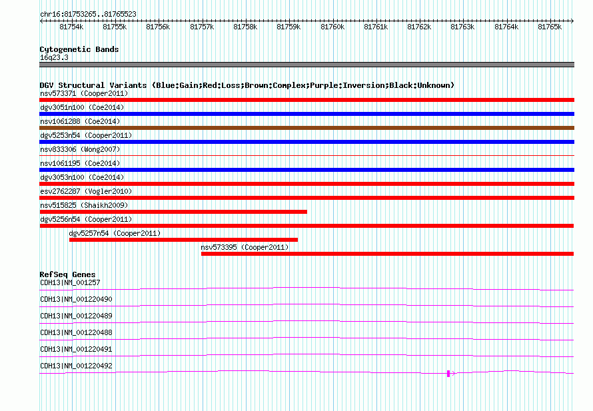The height and width of the screenshot is (411, 593).
Task: Click the CDH13|NM_001220491 transcript label
Action: (76, 349)
